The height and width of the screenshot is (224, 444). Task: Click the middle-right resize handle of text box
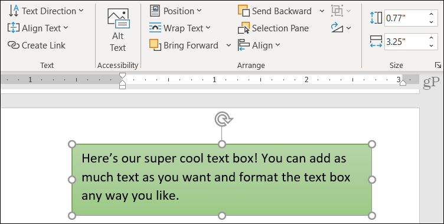click(372, 180)
